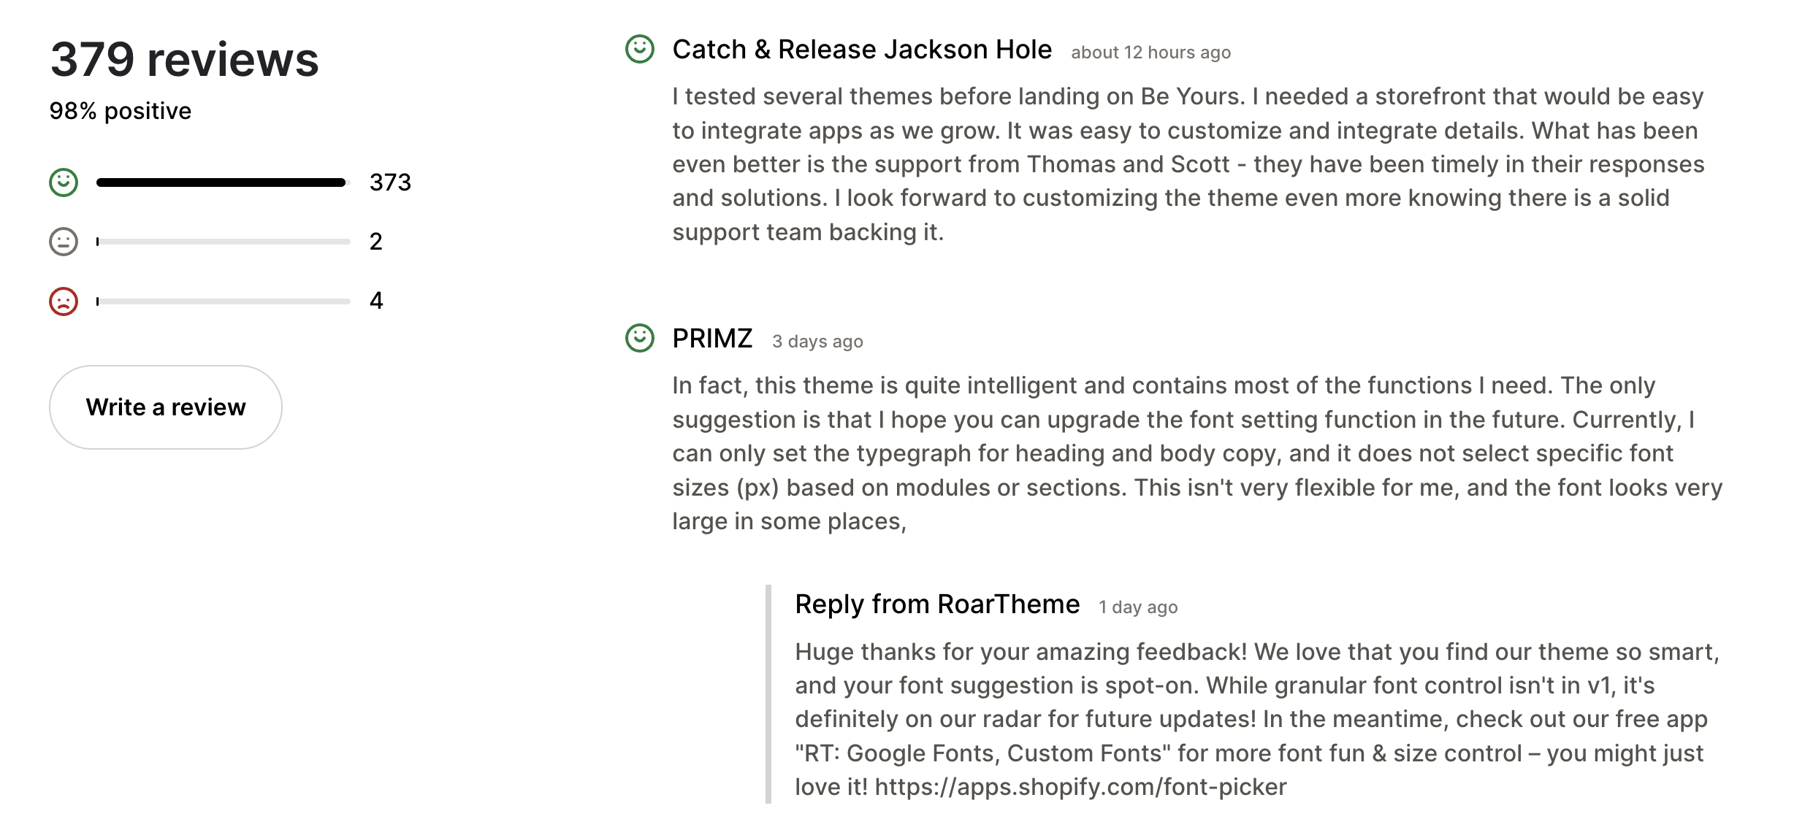Click the smiley beside Catch & Release review
Image resolution: width=1813 pixels, height=838 pixels.
[640, 50]
